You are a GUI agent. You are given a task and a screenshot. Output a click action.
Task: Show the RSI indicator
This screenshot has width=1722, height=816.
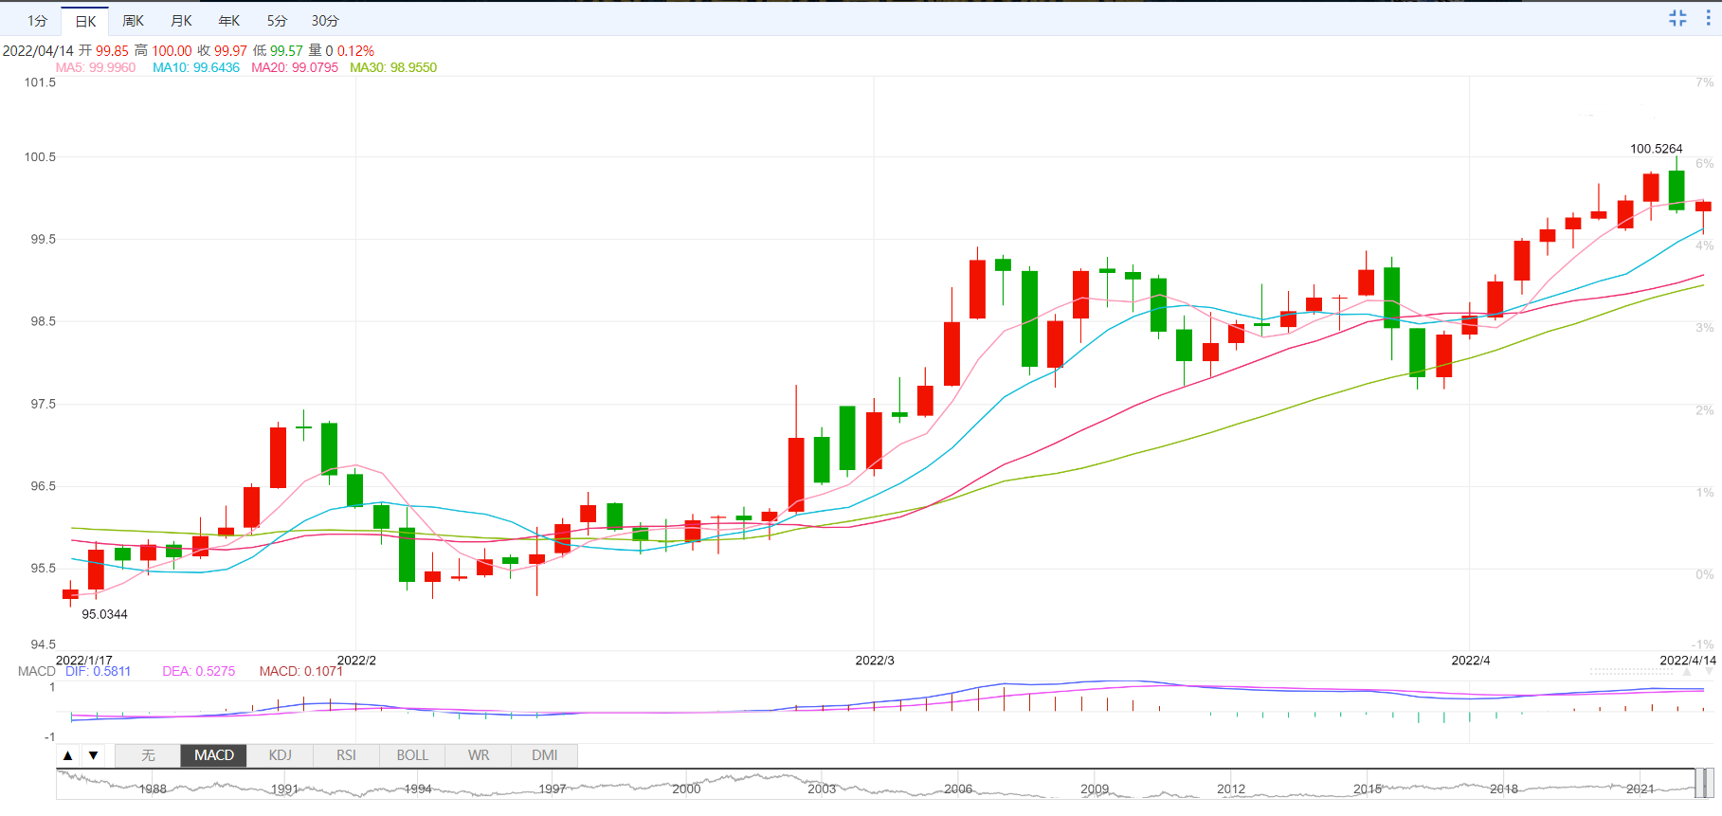(x=346, y=755)
